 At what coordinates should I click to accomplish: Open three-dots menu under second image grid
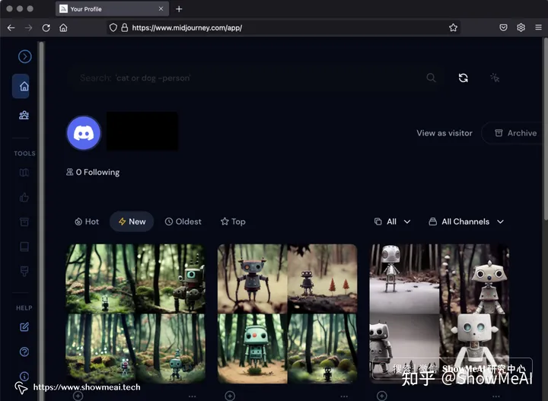[344, 396]
